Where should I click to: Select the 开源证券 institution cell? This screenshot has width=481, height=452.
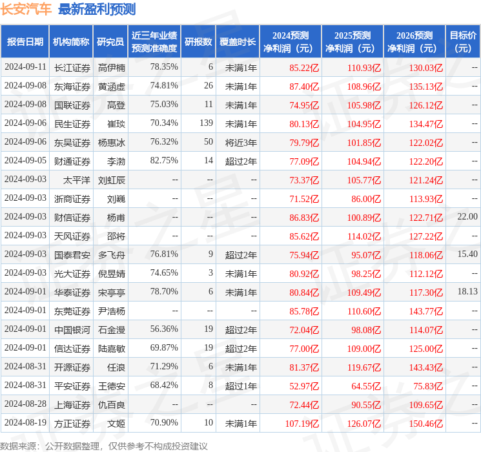pos(72,367)
